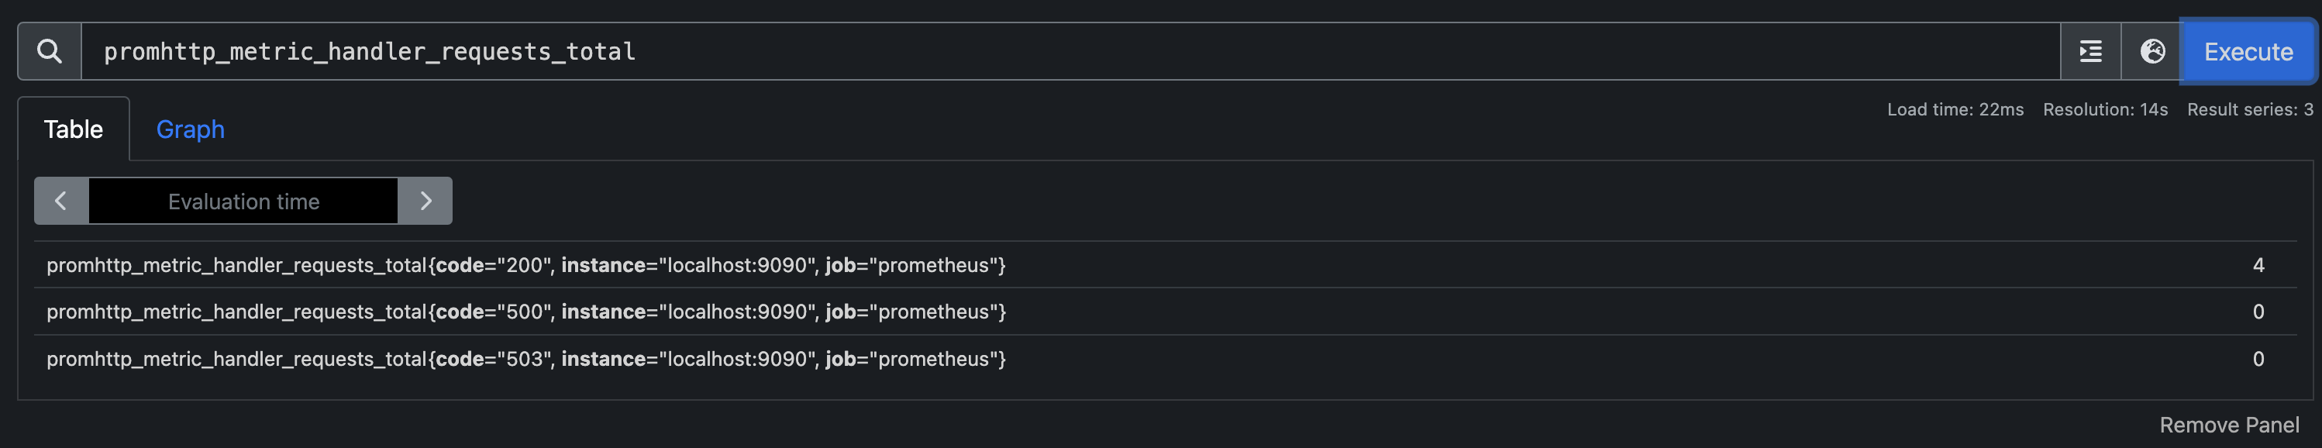2322x448 pixels.
Task: Select the code="503" result series row
Action: (525, 359)
